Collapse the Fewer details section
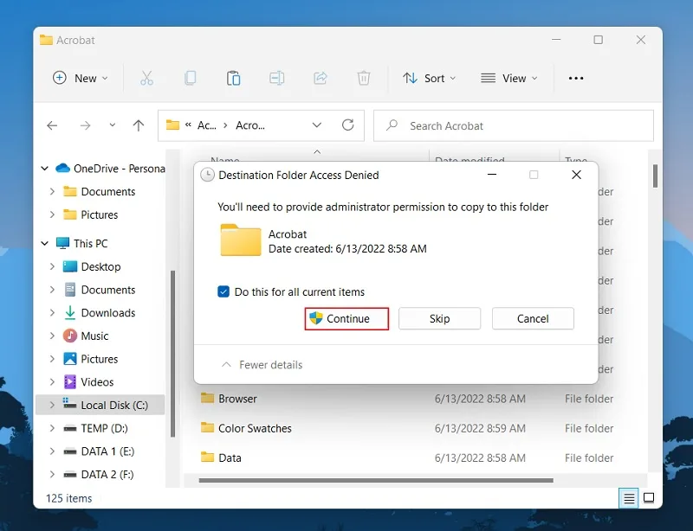This screenshot has width=693, height=531. point(262,365)
